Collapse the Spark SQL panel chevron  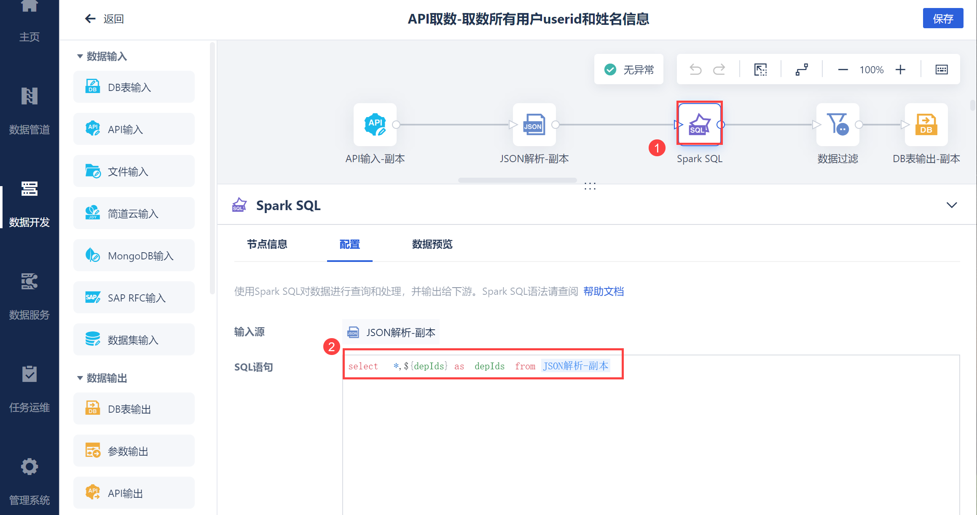[951, 205]
